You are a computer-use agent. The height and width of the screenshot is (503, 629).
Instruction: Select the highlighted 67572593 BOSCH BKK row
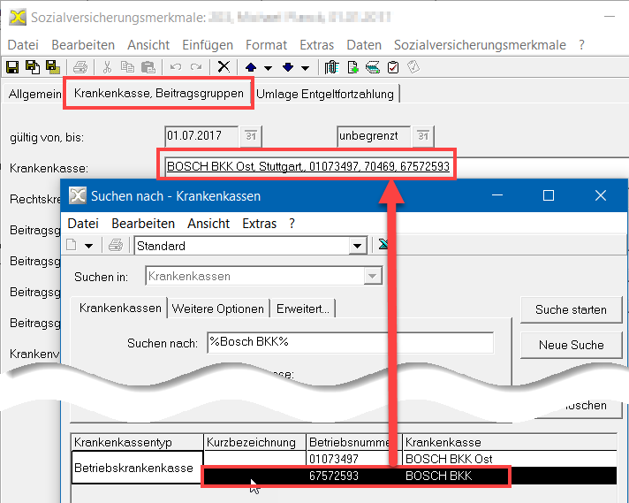(410, 476)
